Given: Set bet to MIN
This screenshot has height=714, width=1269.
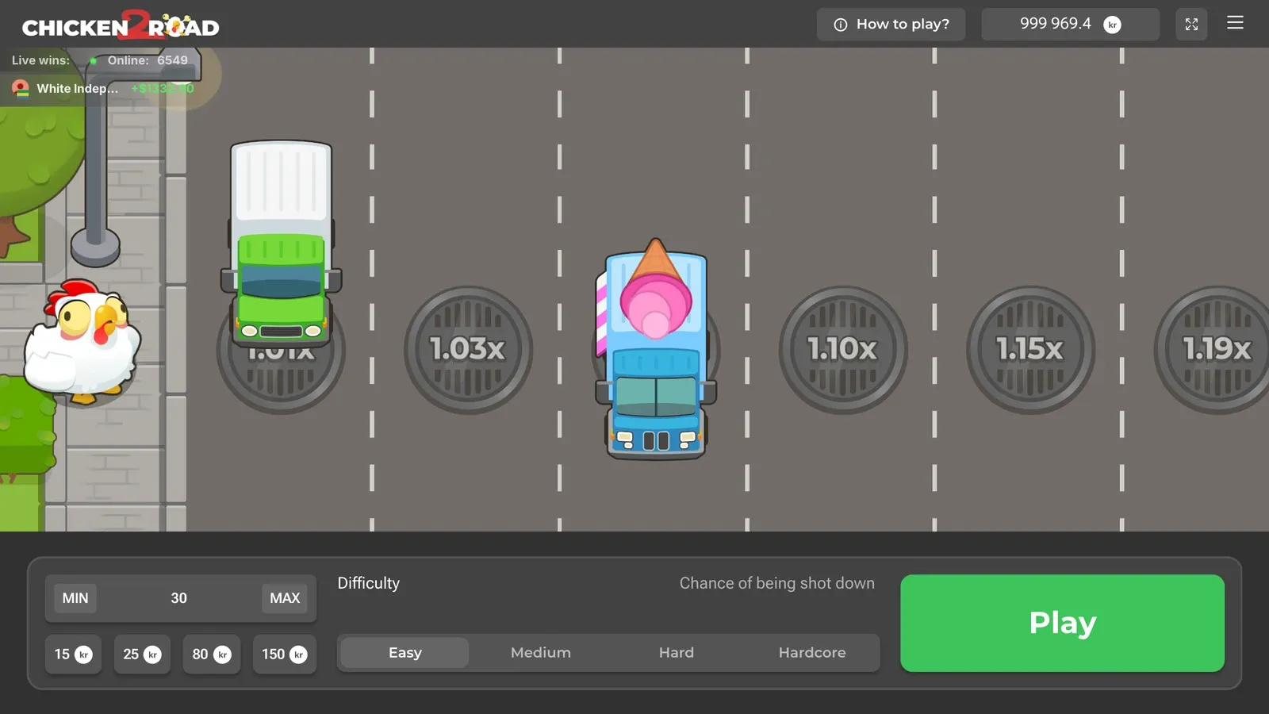Looking at the screenshot, I should point(75,598).
